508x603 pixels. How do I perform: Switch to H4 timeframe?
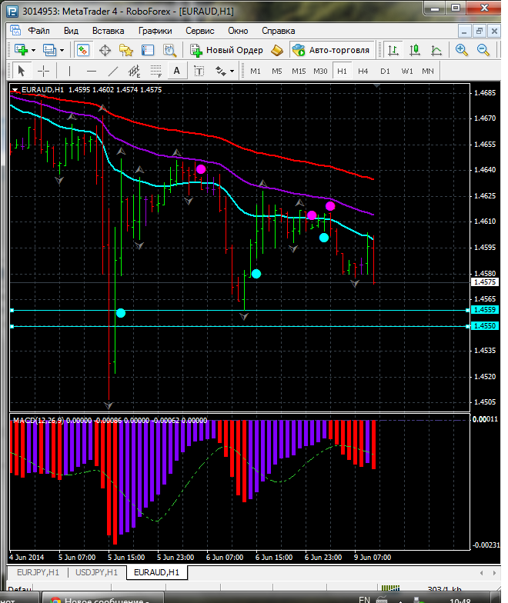(x=363, y=71)
